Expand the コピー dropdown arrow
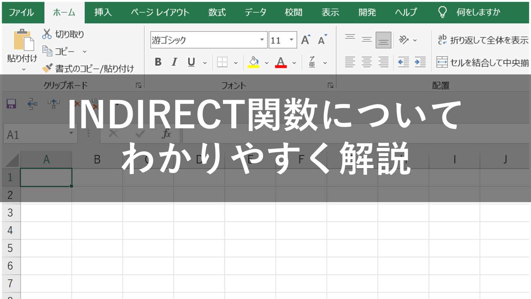531x299 pixels. click(x=85, y=52)
